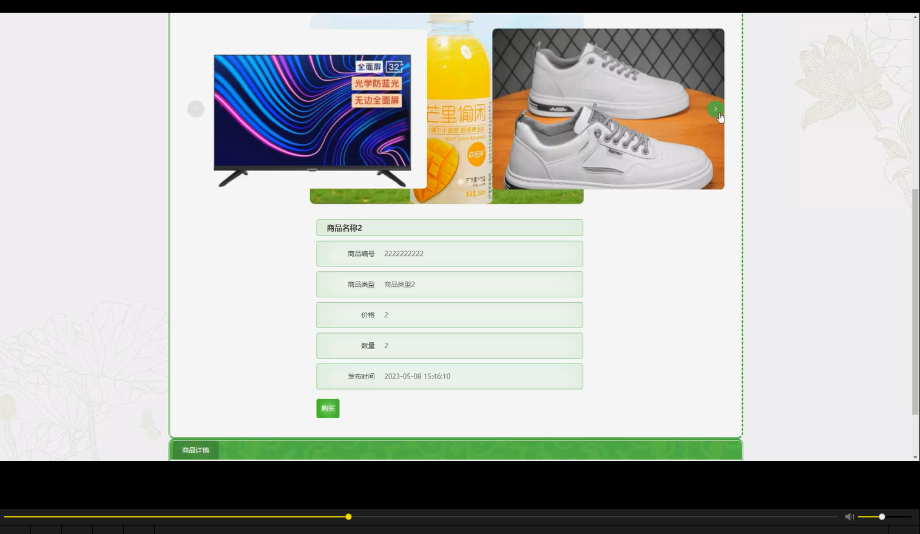Click the page vertical scrollbar thumb
The image size is (920, 534).
[915, 302]
